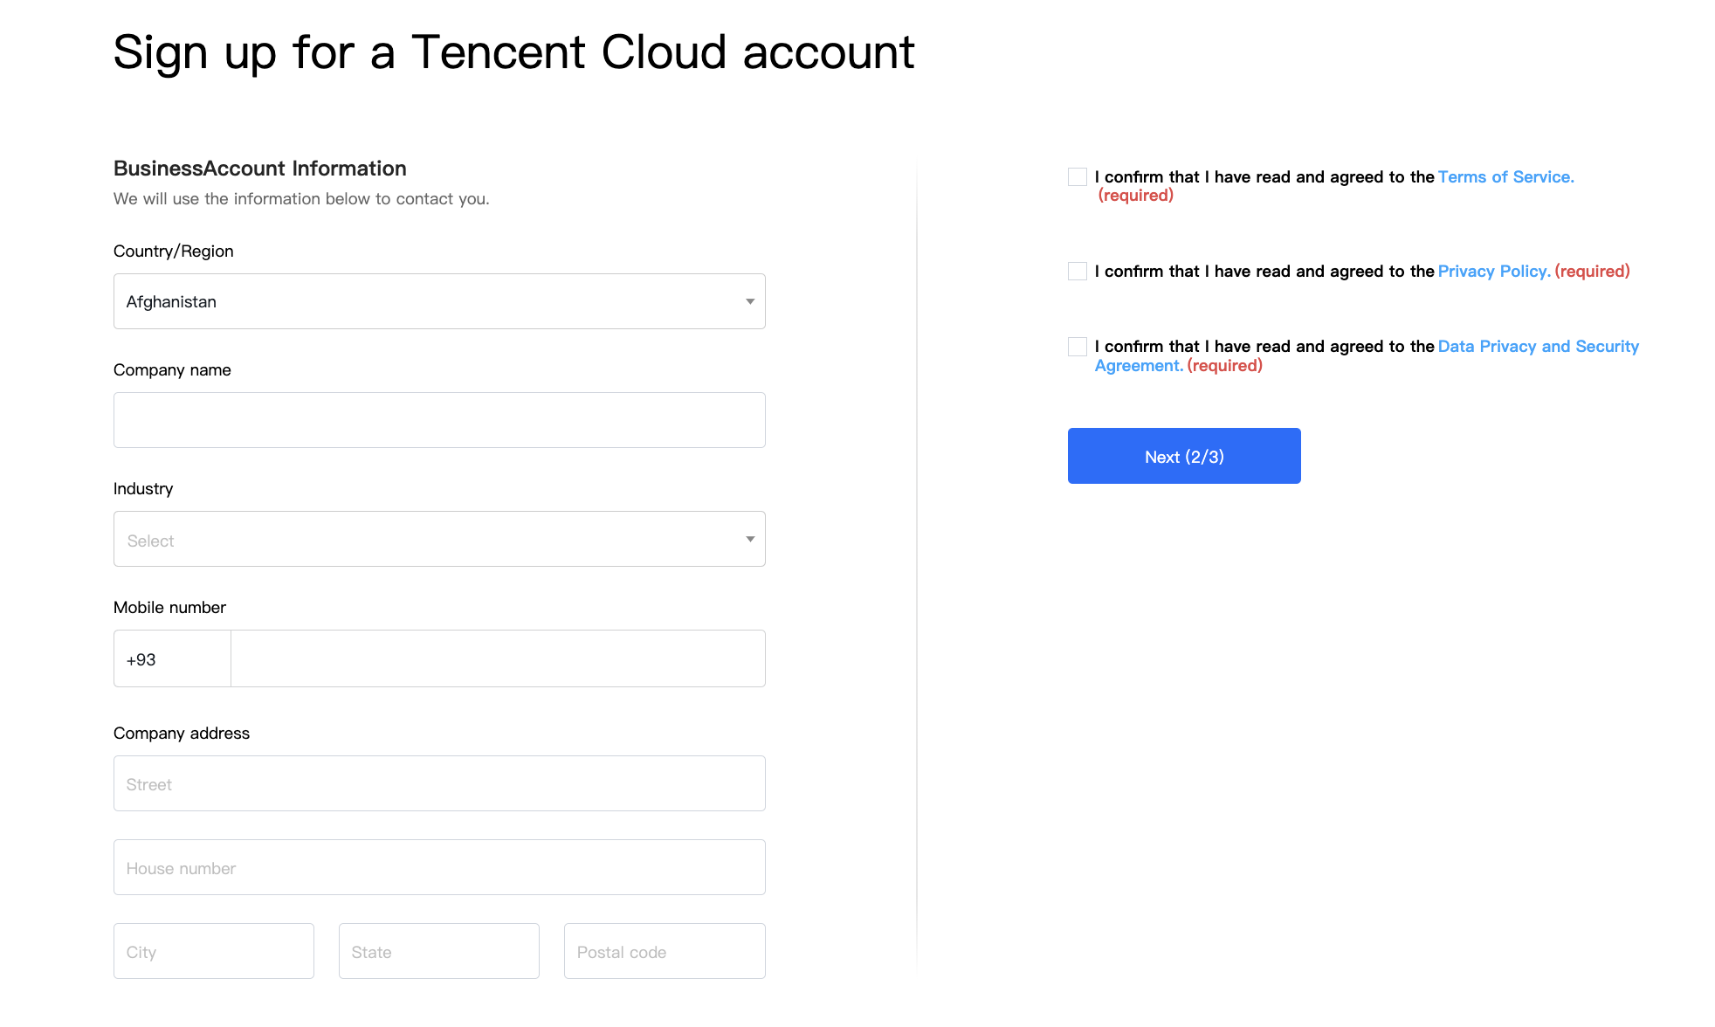This screenshot has height=1027, width=1715.
Task: Click the +93 country code box
Action: tap(172, 658)
